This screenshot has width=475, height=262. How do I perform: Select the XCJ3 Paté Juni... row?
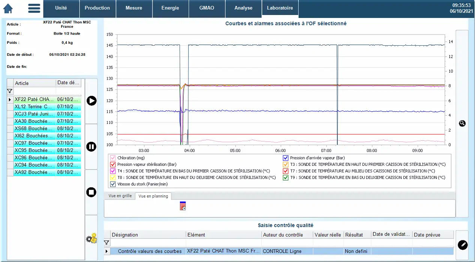coord(47,114)
